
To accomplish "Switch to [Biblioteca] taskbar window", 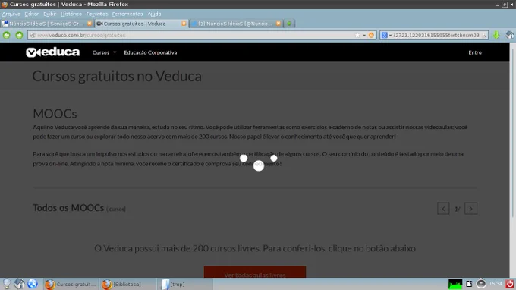I will pyautogui.click(x=127, y=284).
